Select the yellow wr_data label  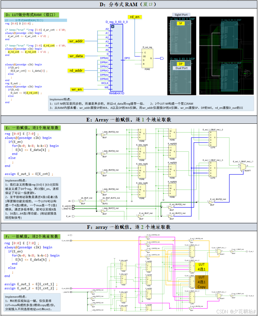pos(76,56)
